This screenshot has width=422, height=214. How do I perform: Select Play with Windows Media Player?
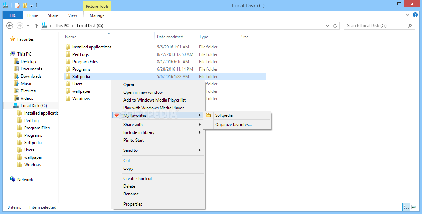click(x=158, y=108)
